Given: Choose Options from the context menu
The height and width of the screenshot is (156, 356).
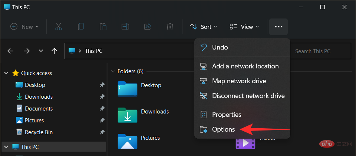Looking at the screenshot, I should 223,129.
